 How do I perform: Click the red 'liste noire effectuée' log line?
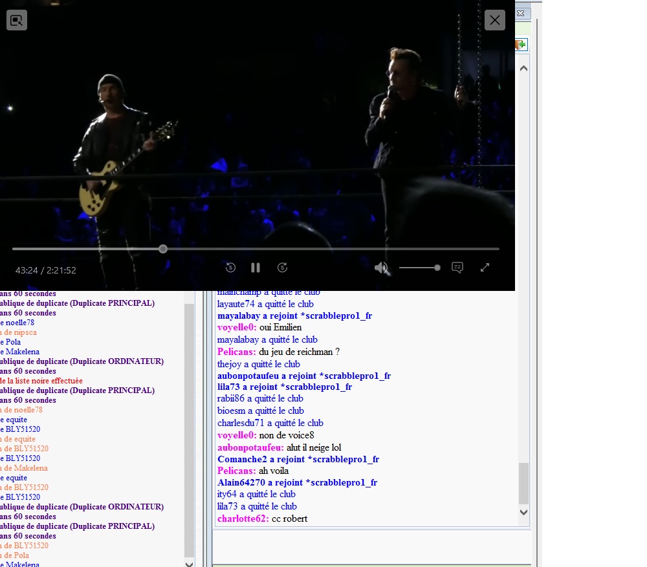(x=41, y=381)
